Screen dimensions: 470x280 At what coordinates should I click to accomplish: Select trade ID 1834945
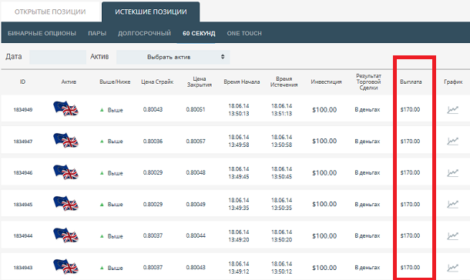pos(23,205)
